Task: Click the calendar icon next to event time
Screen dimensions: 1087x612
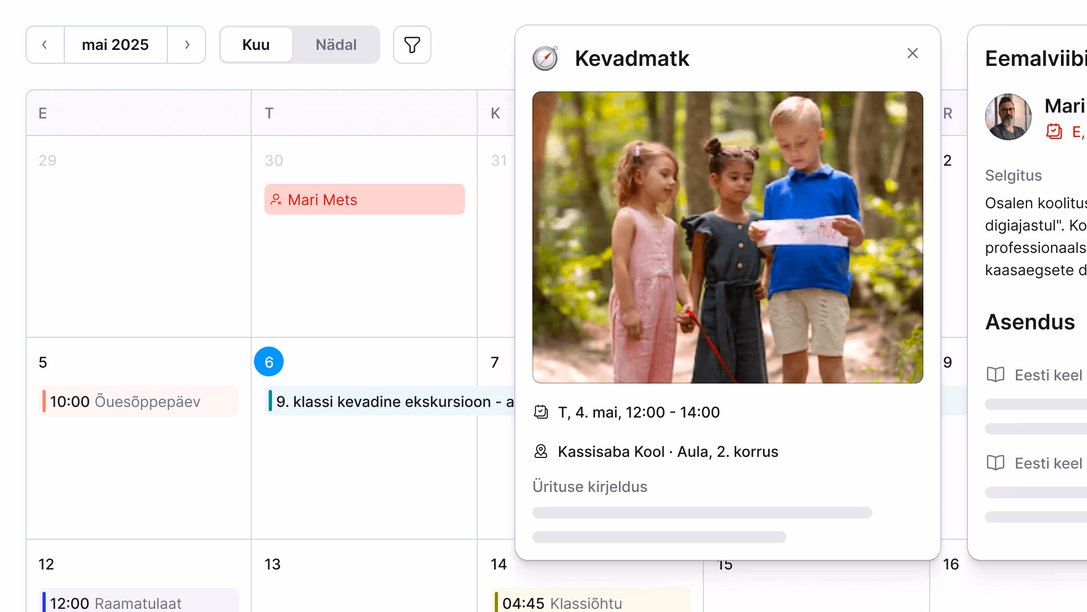Action: [x=541, y=412]
